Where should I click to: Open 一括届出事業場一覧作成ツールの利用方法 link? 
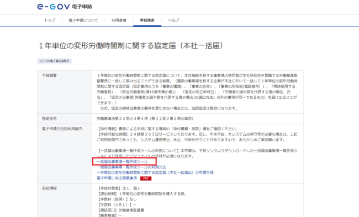(131, 167)
